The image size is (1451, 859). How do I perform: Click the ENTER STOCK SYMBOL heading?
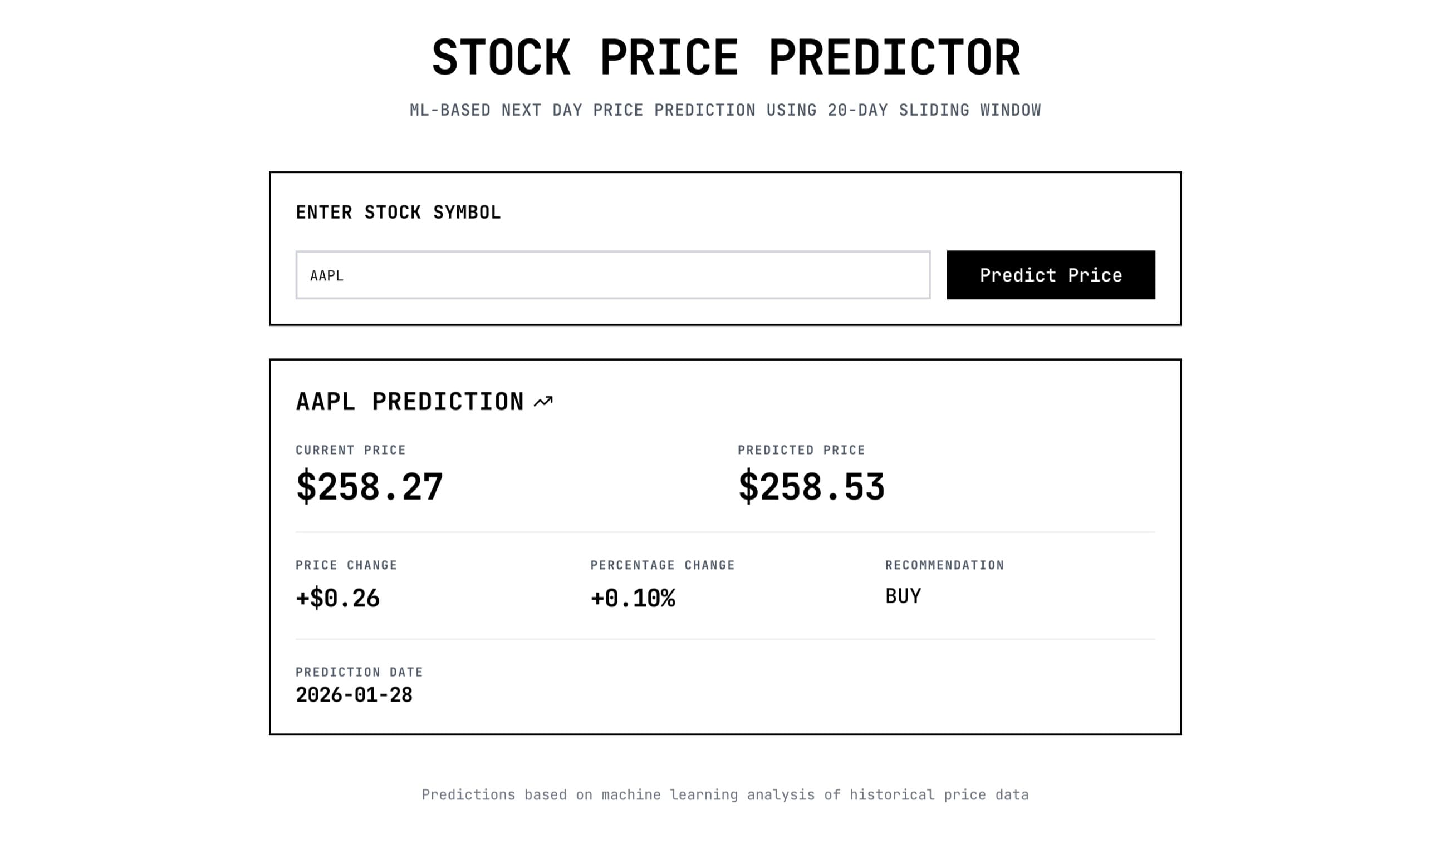398,212
